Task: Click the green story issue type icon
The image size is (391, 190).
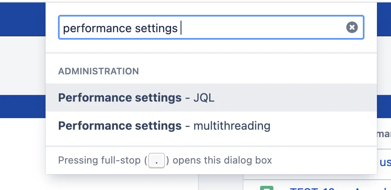Action: tap(267, 188)
